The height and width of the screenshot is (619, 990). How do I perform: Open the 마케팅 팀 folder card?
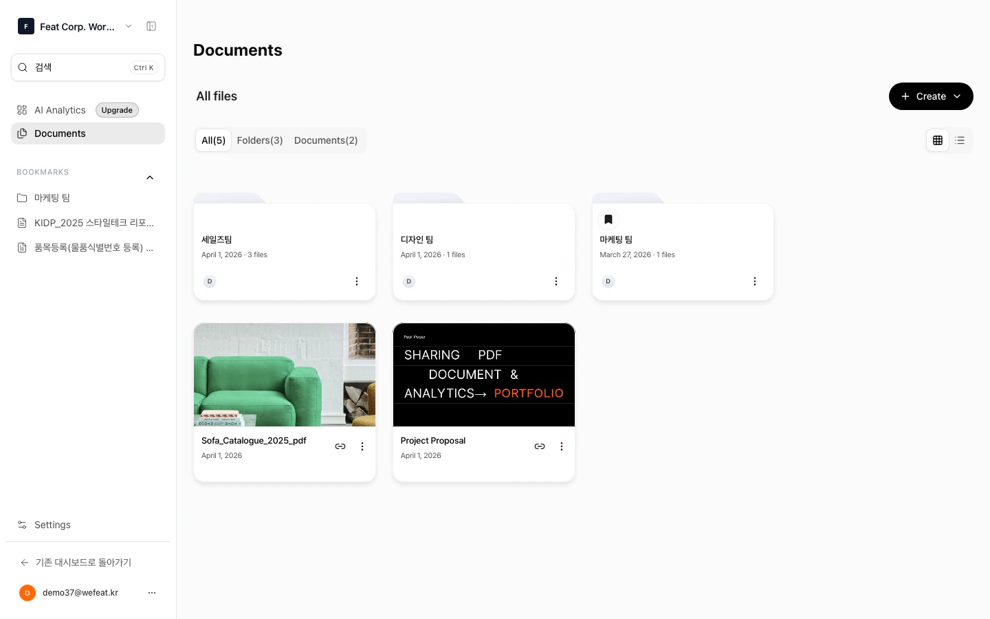coord(683,248)
